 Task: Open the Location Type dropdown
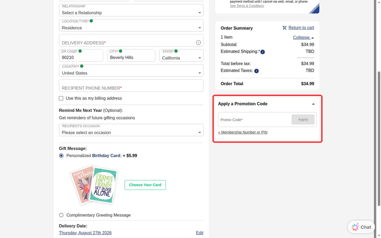pyautogui.click(x=131, y=25)
